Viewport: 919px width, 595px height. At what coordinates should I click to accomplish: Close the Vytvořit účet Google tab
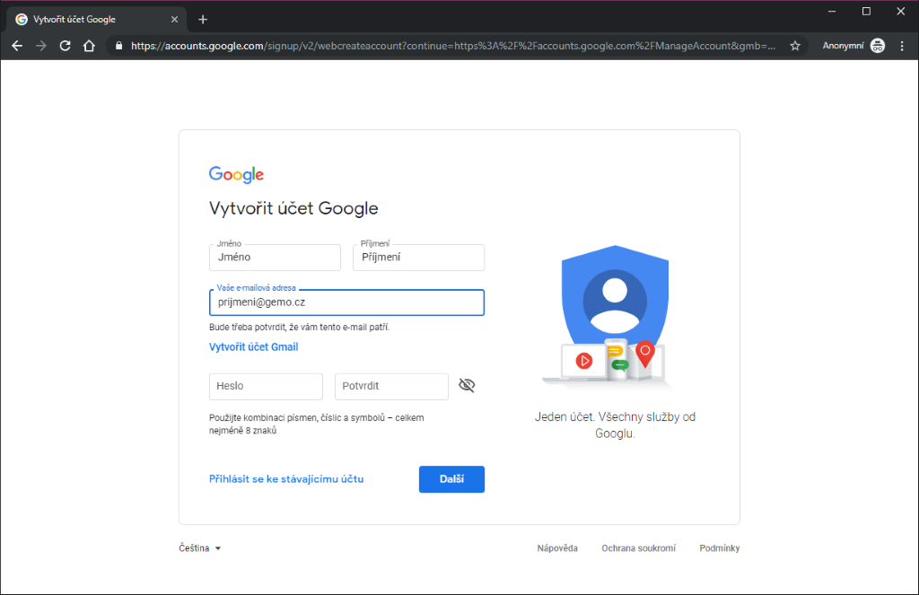click(174, 20)
